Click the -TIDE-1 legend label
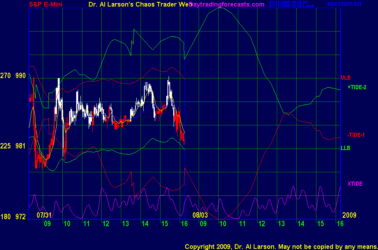378x250 pixels. (x=356, y=135)
